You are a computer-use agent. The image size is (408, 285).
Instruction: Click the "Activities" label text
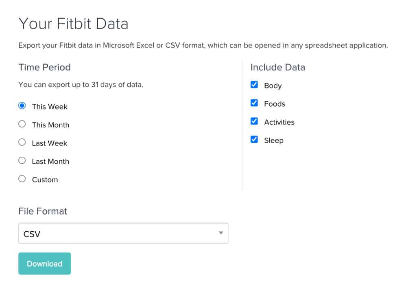point(279,122)
